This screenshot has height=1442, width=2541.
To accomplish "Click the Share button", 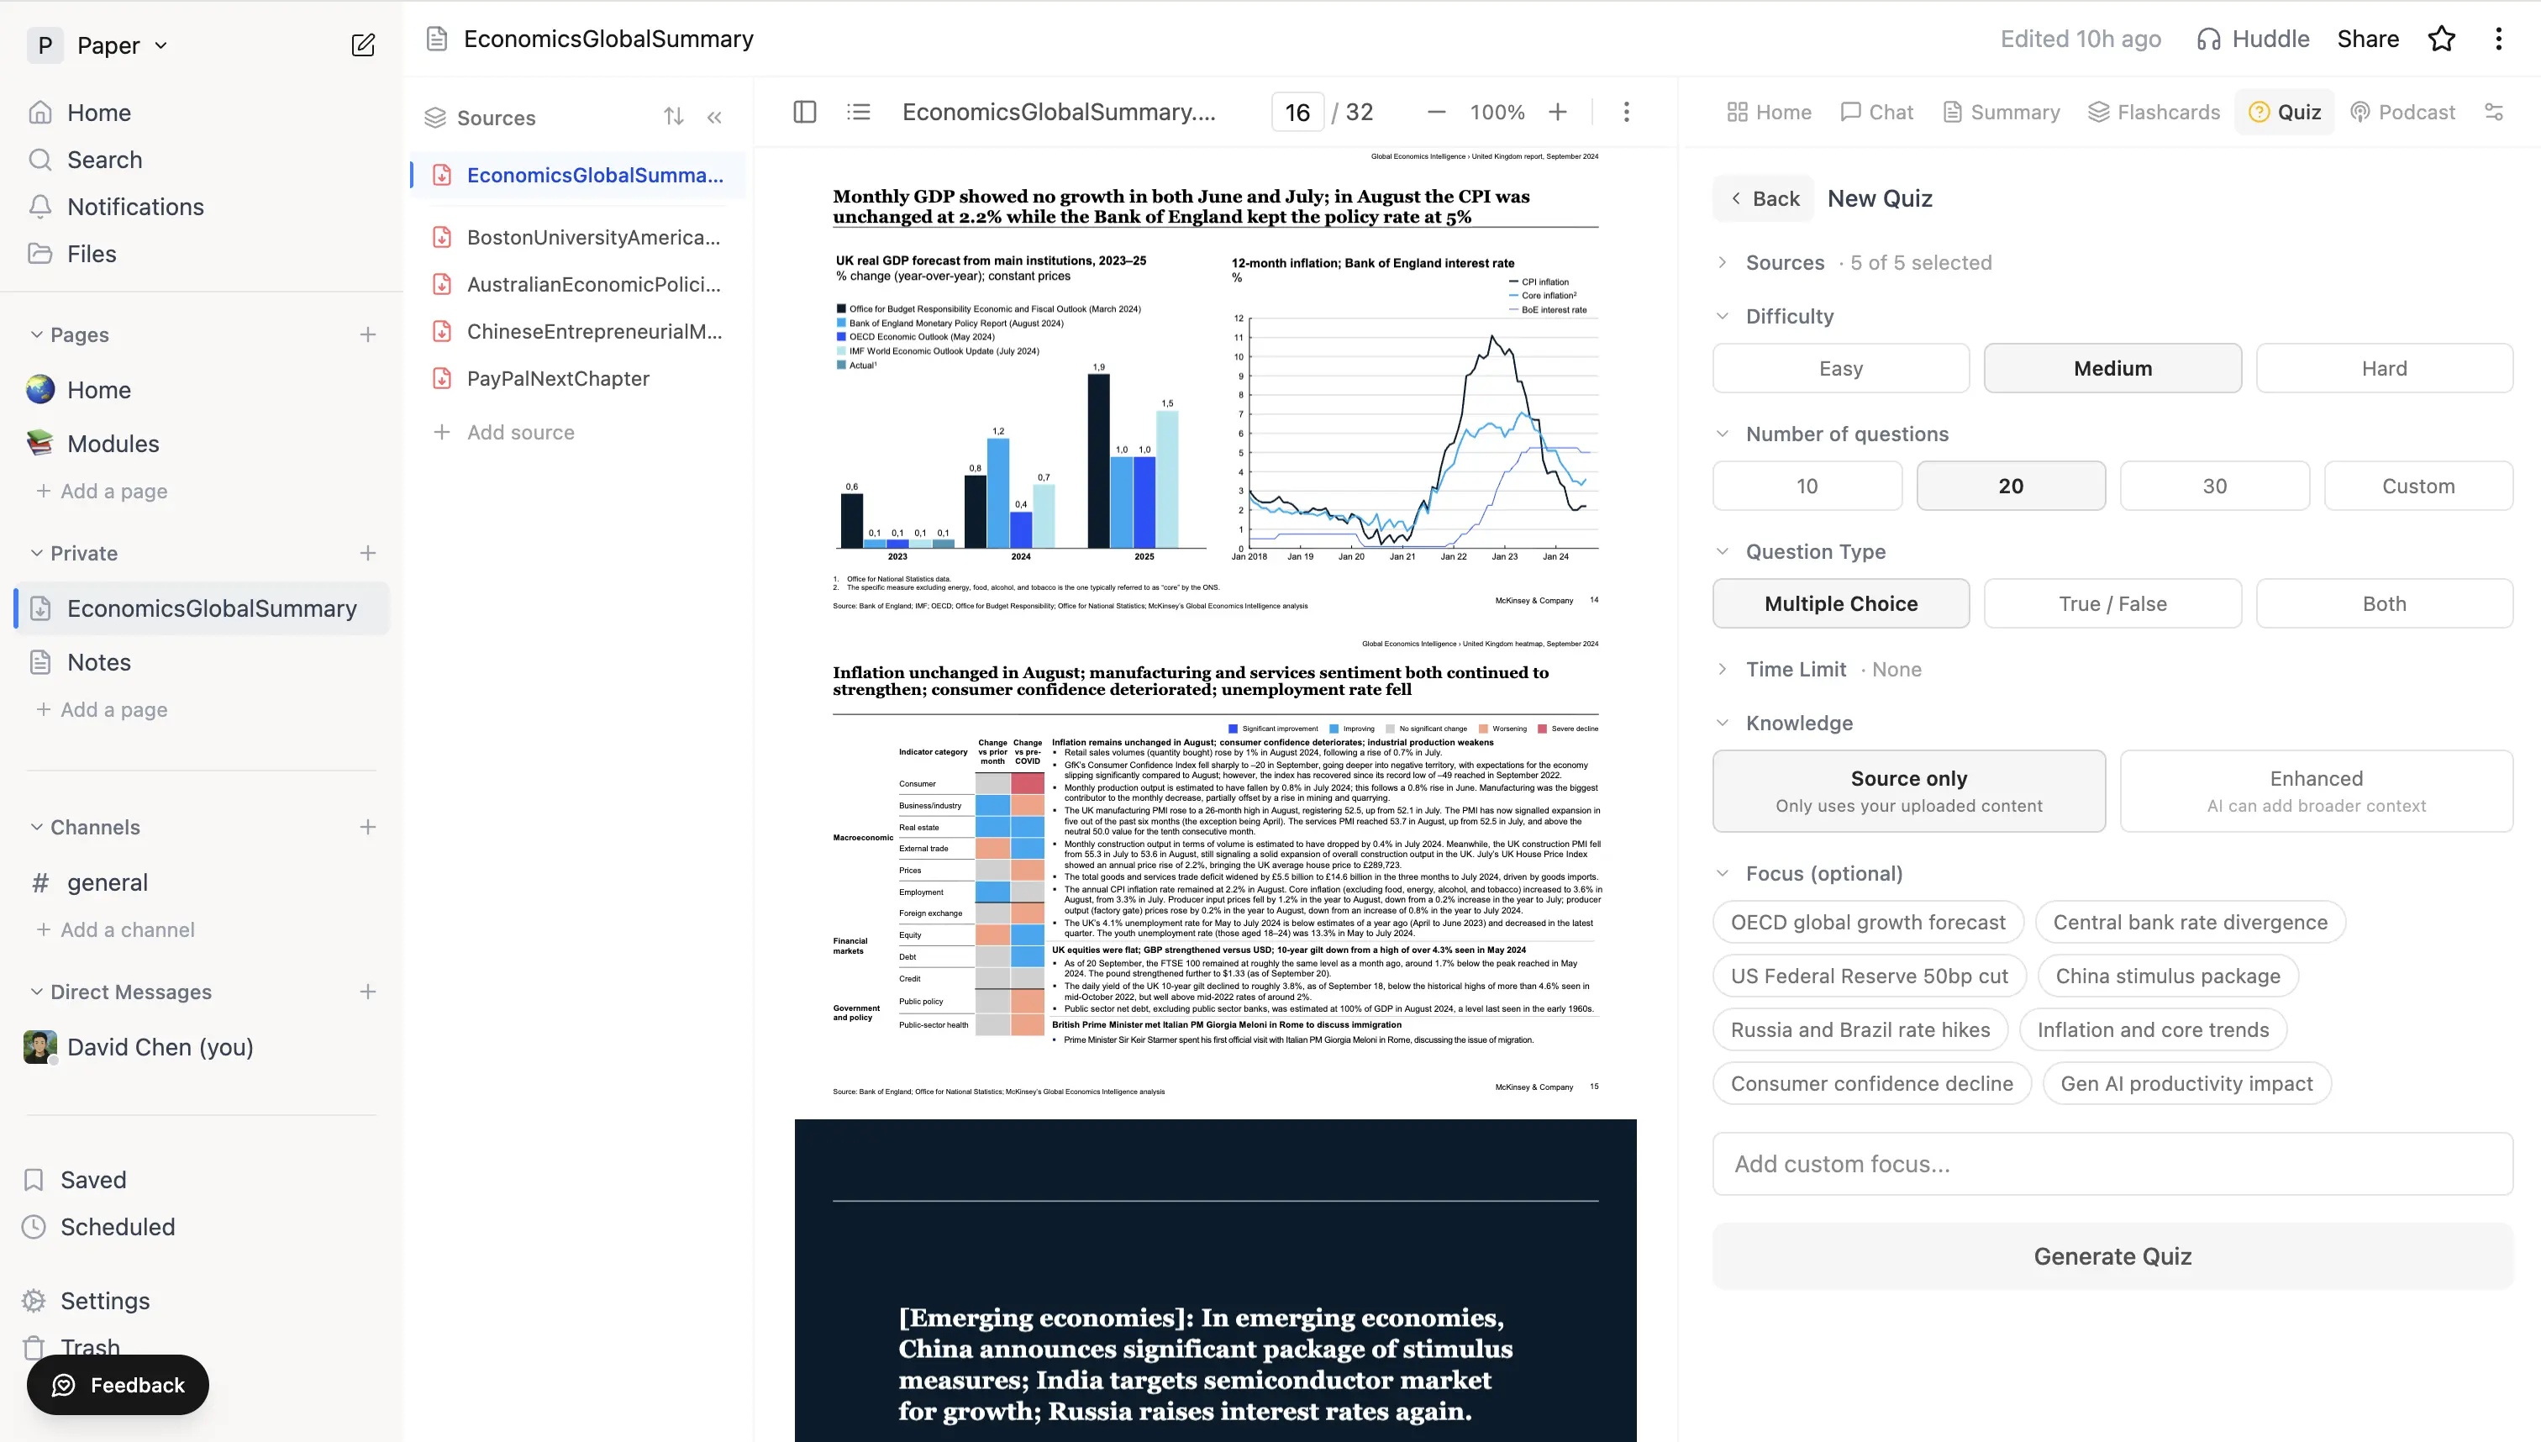I will [x=2368, y=39].
